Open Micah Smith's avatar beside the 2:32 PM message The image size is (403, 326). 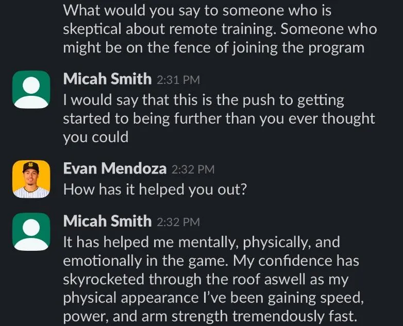tap(31, 232)
